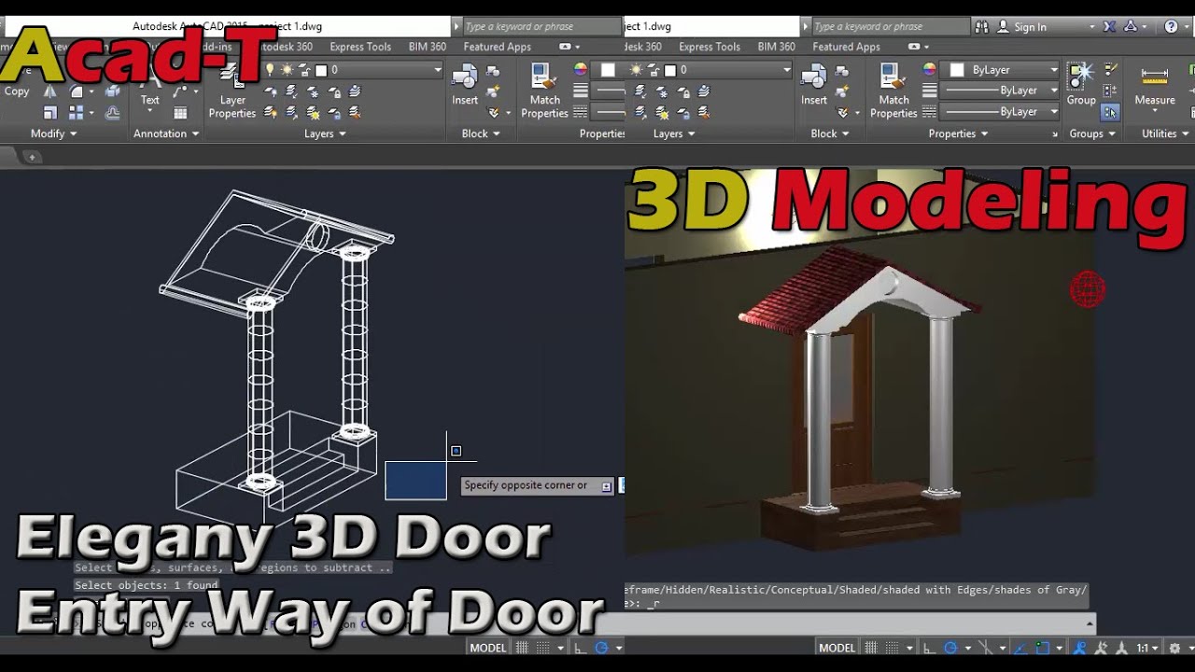This screenshot has width=1195, height=672.
Task: Click the Help question mark icon
Action: 1171,27
